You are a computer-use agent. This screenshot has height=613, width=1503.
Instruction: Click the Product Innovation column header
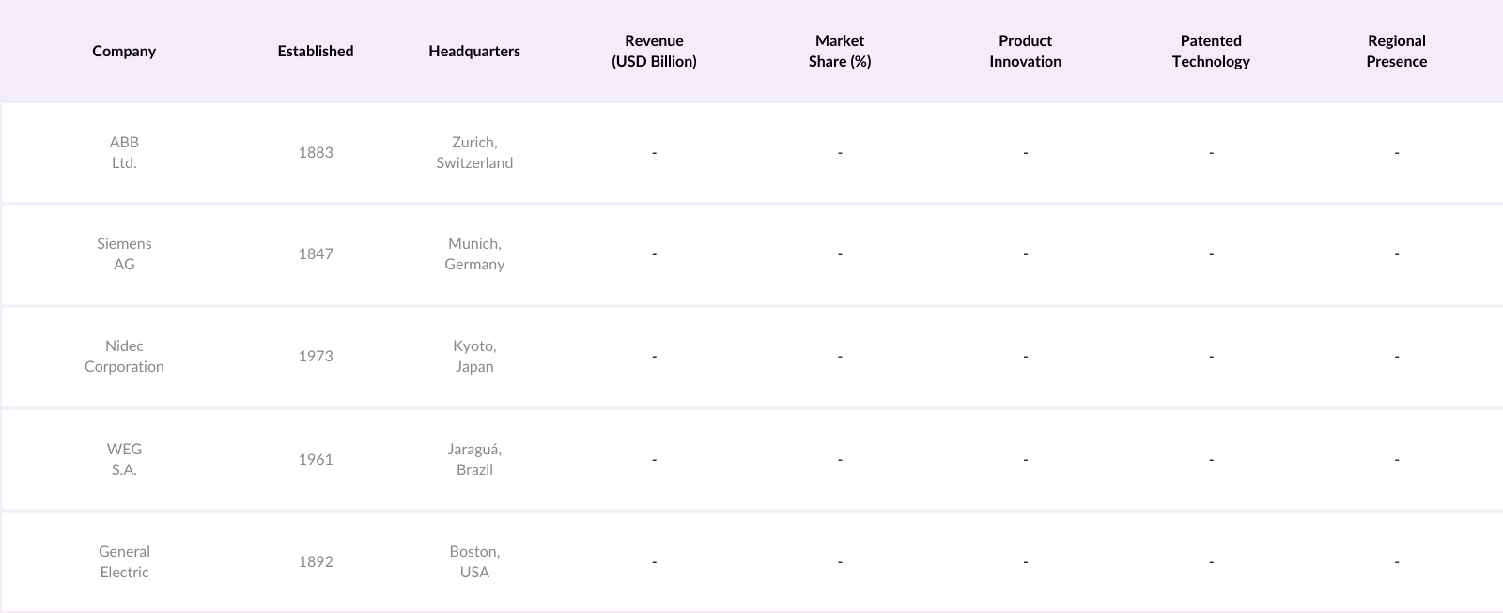(x=1025, y=51)
